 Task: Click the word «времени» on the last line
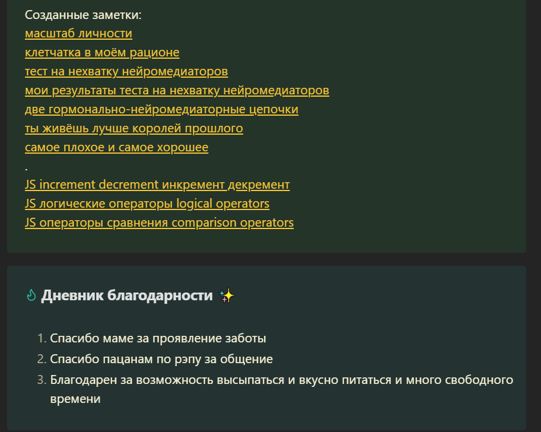click(x=75, y=399)
